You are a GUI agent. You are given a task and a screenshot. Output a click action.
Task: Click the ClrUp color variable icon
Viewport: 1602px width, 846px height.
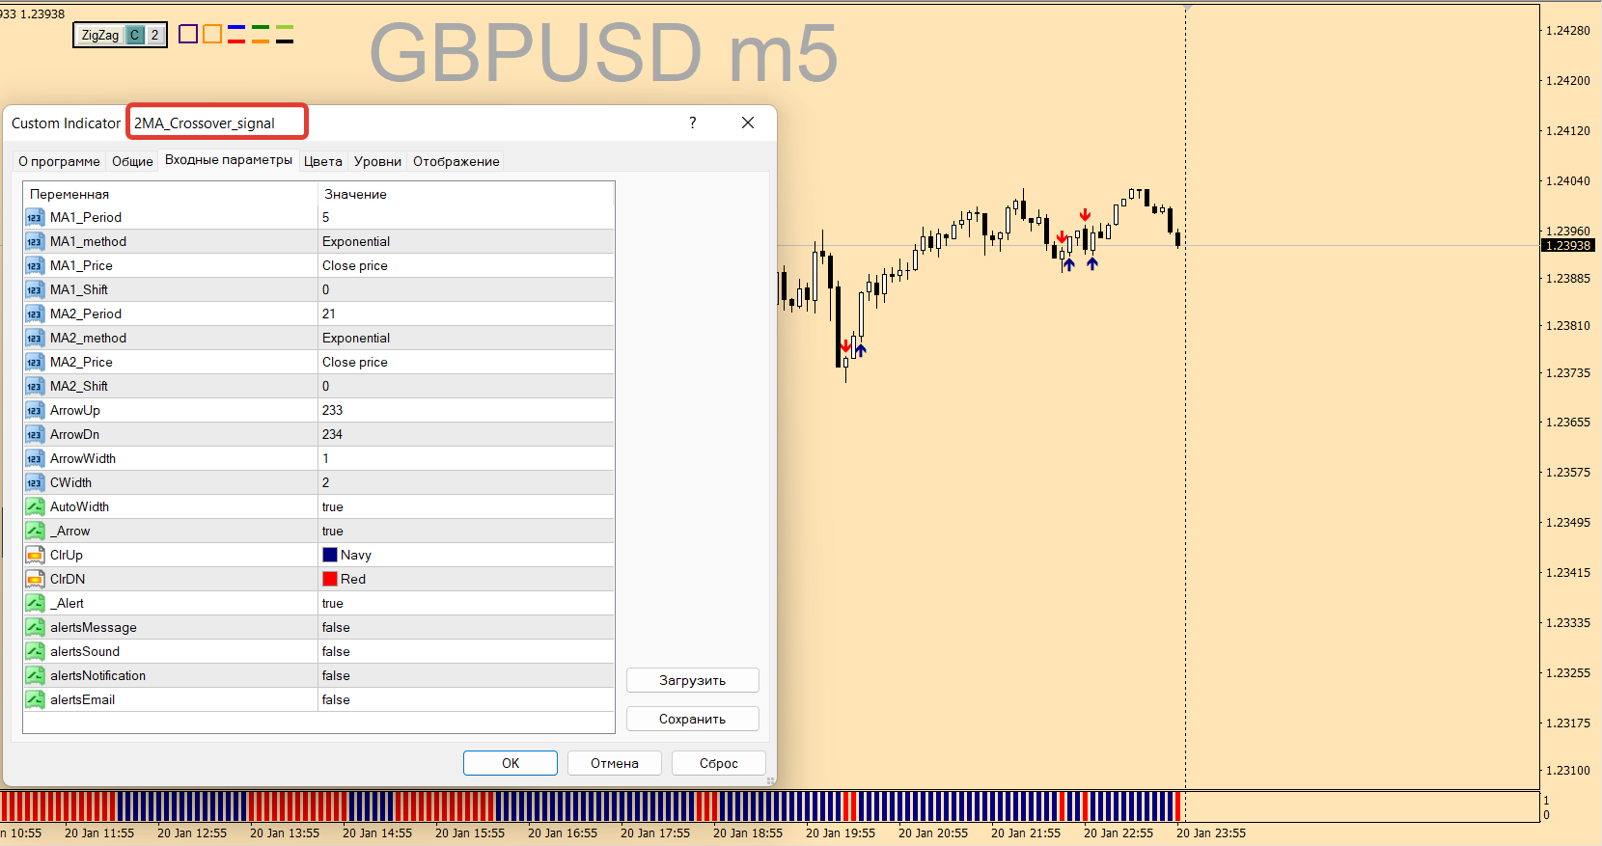(35, 555)
